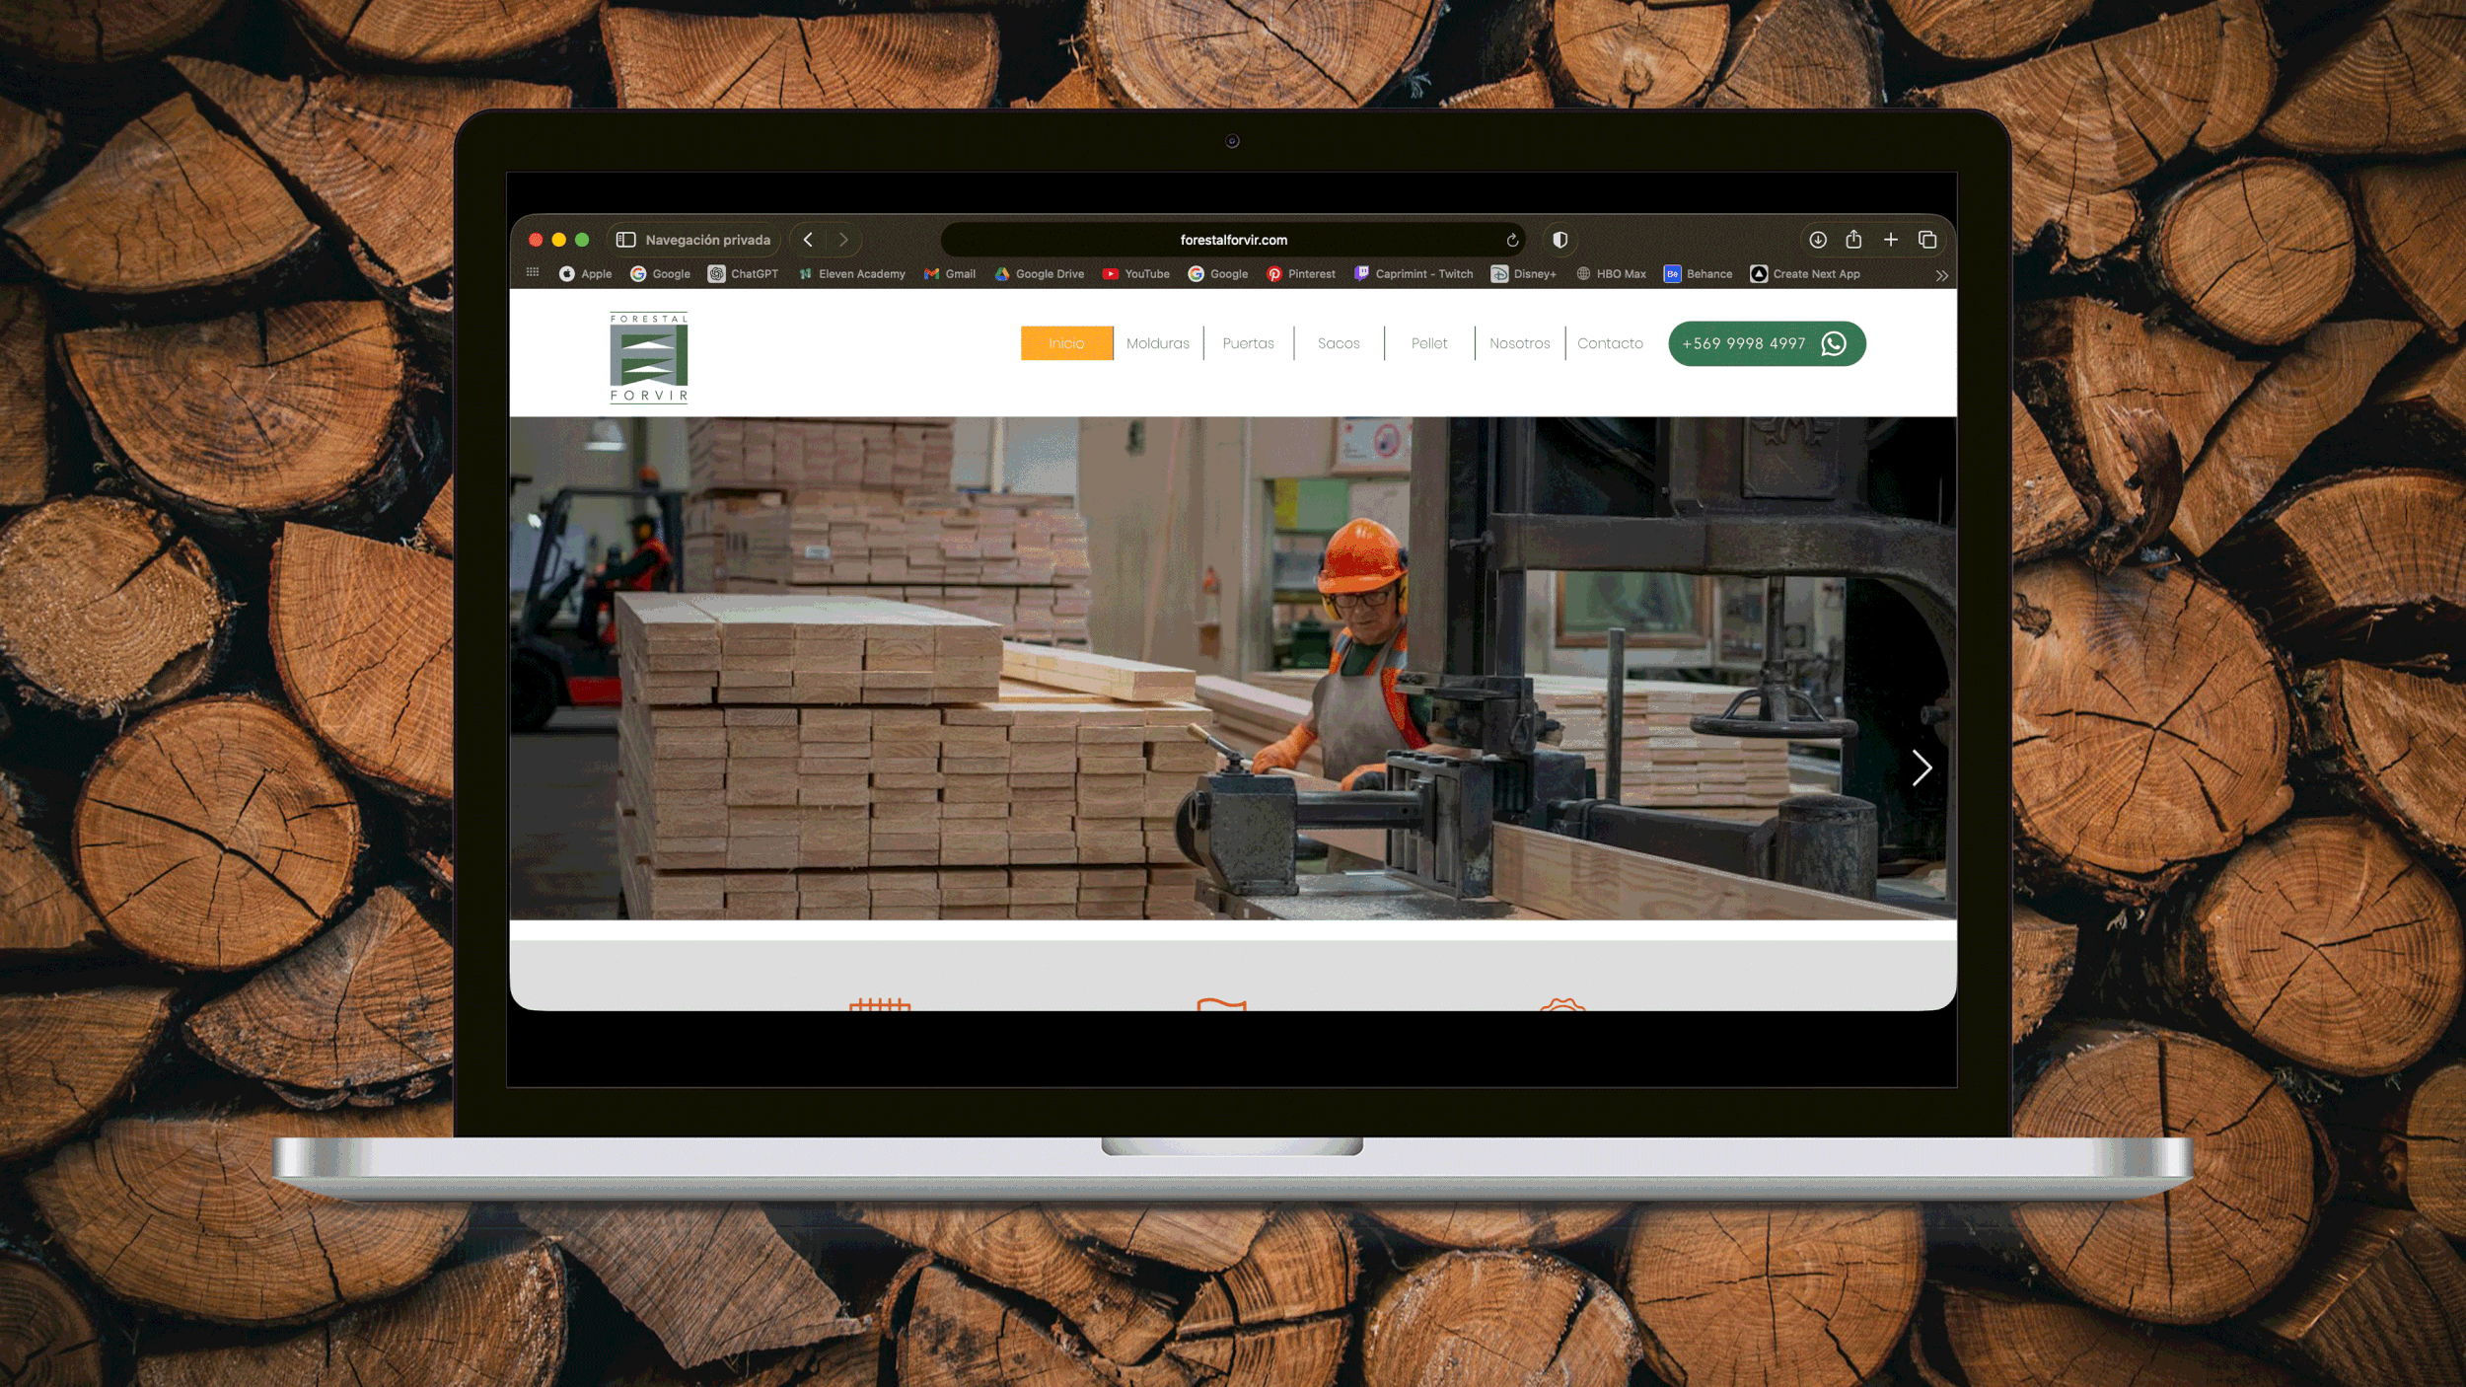Viewport: 2466px width, 1387px height.
Task: Go back with the left arrow
Action: 808,240
